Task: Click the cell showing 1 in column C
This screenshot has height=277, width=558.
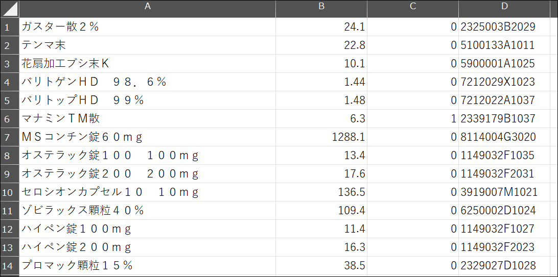Action: [x=413, y=119]
